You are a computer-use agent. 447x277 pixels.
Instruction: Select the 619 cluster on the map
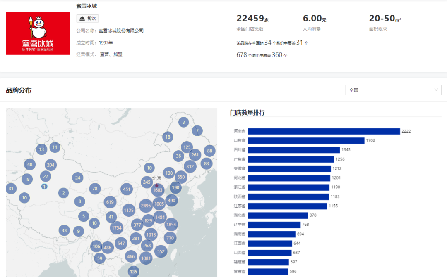click(x=110, y=202)
